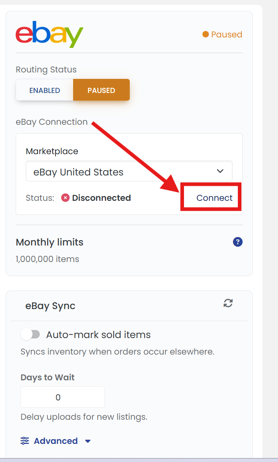This screenshot has height=462, width=278.
Task: Click the Advanced sliders icon
Action: 25,441
